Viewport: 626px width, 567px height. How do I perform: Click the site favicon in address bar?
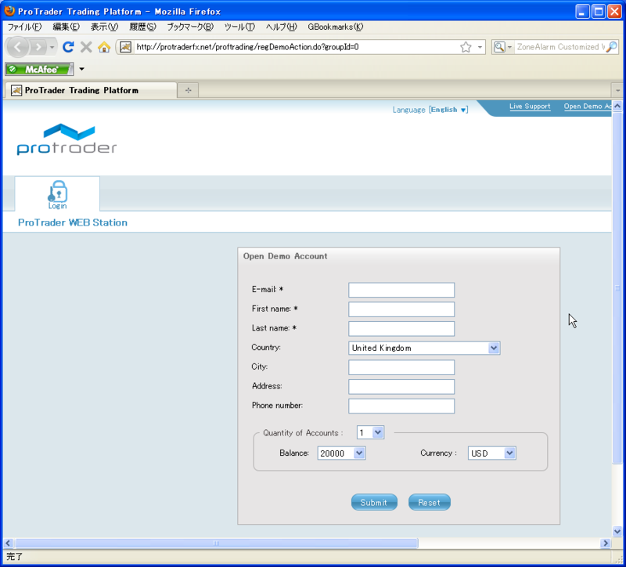125,47
